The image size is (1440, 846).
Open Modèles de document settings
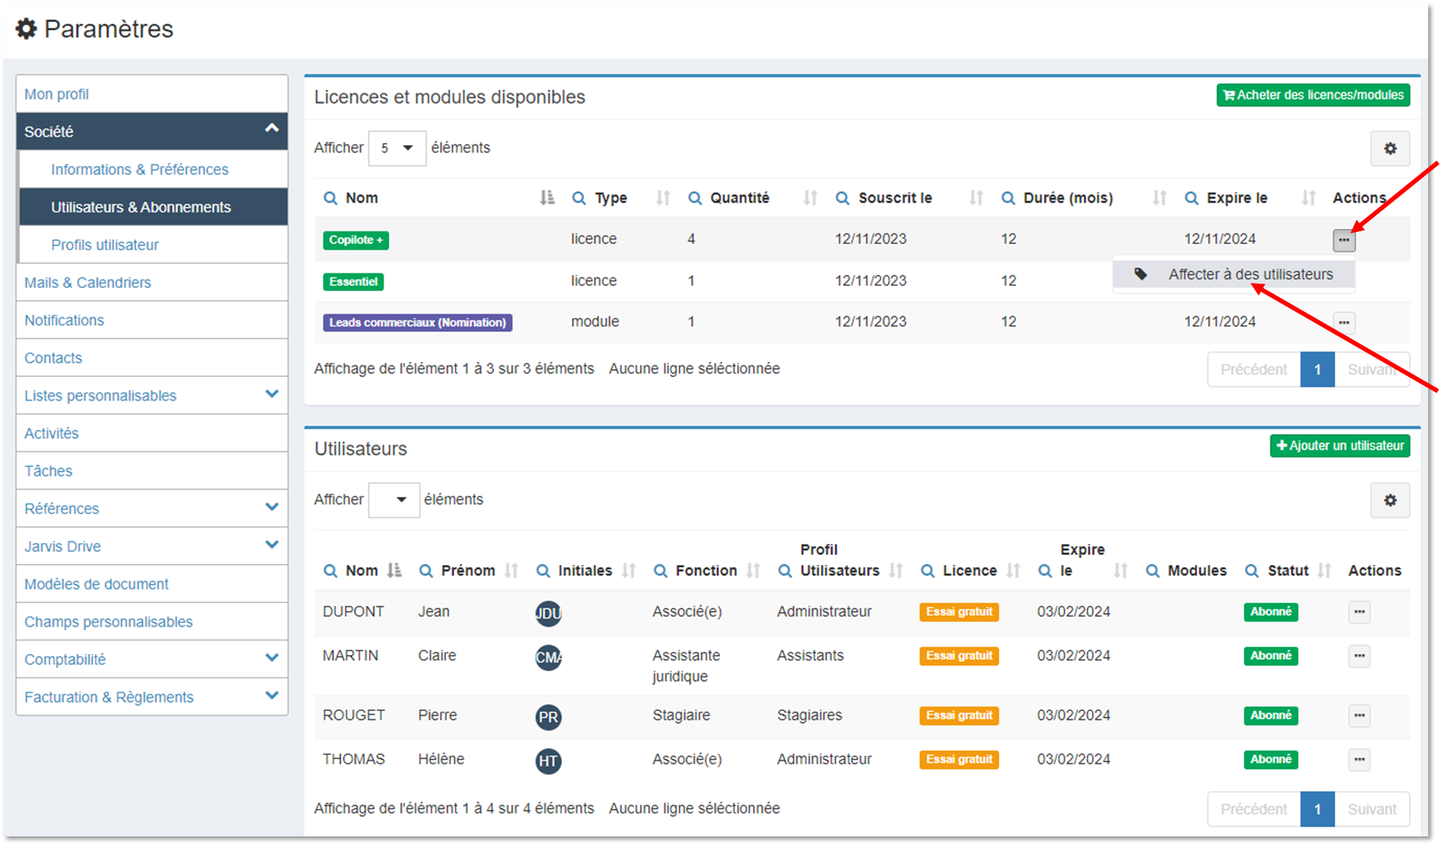point(152,584)
